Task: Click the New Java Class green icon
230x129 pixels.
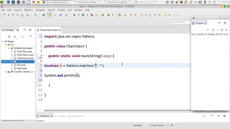Action: pyautogui.click(x=109, y=15)
